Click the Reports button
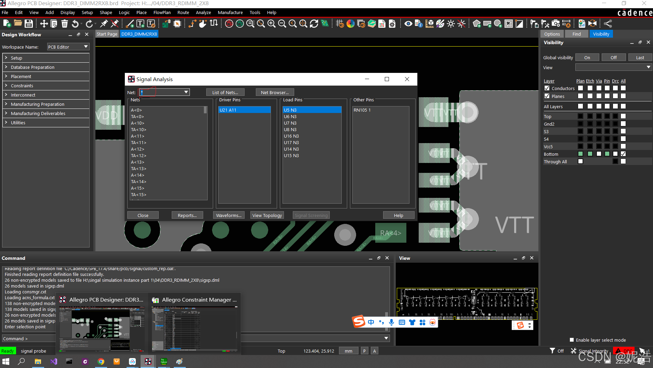Screen dimensions: 653x368 point(187,215)
